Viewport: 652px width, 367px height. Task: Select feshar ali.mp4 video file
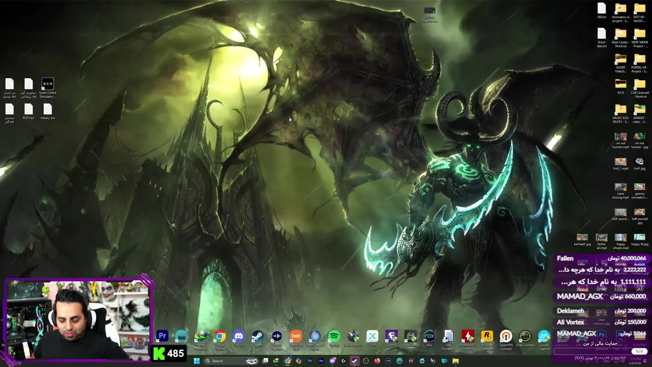click(602, 242)
